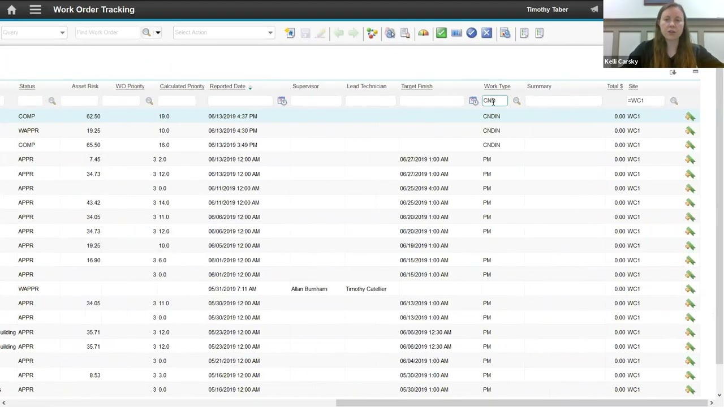
Task: Click the Previous Record green arrow
Action: 339,33
